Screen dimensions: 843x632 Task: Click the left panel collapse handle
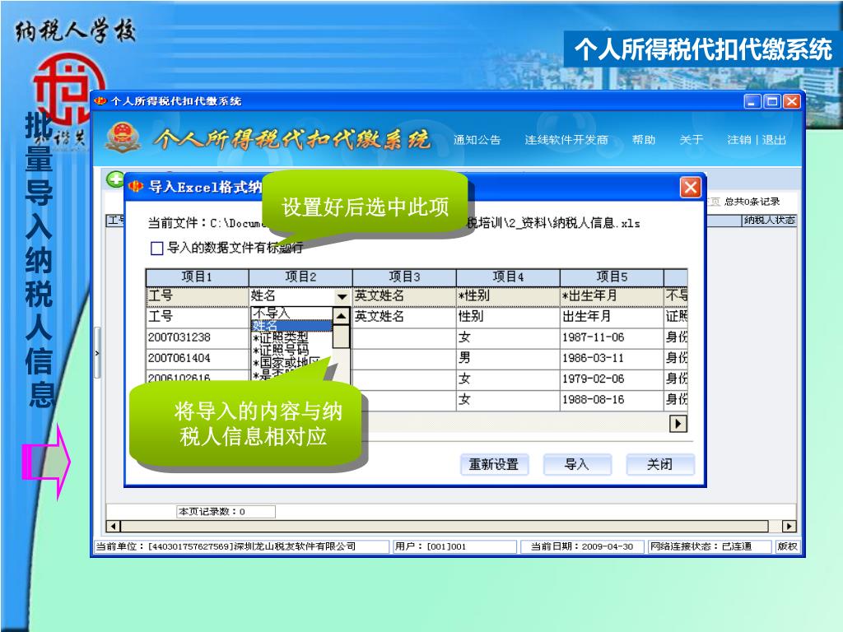97,353
